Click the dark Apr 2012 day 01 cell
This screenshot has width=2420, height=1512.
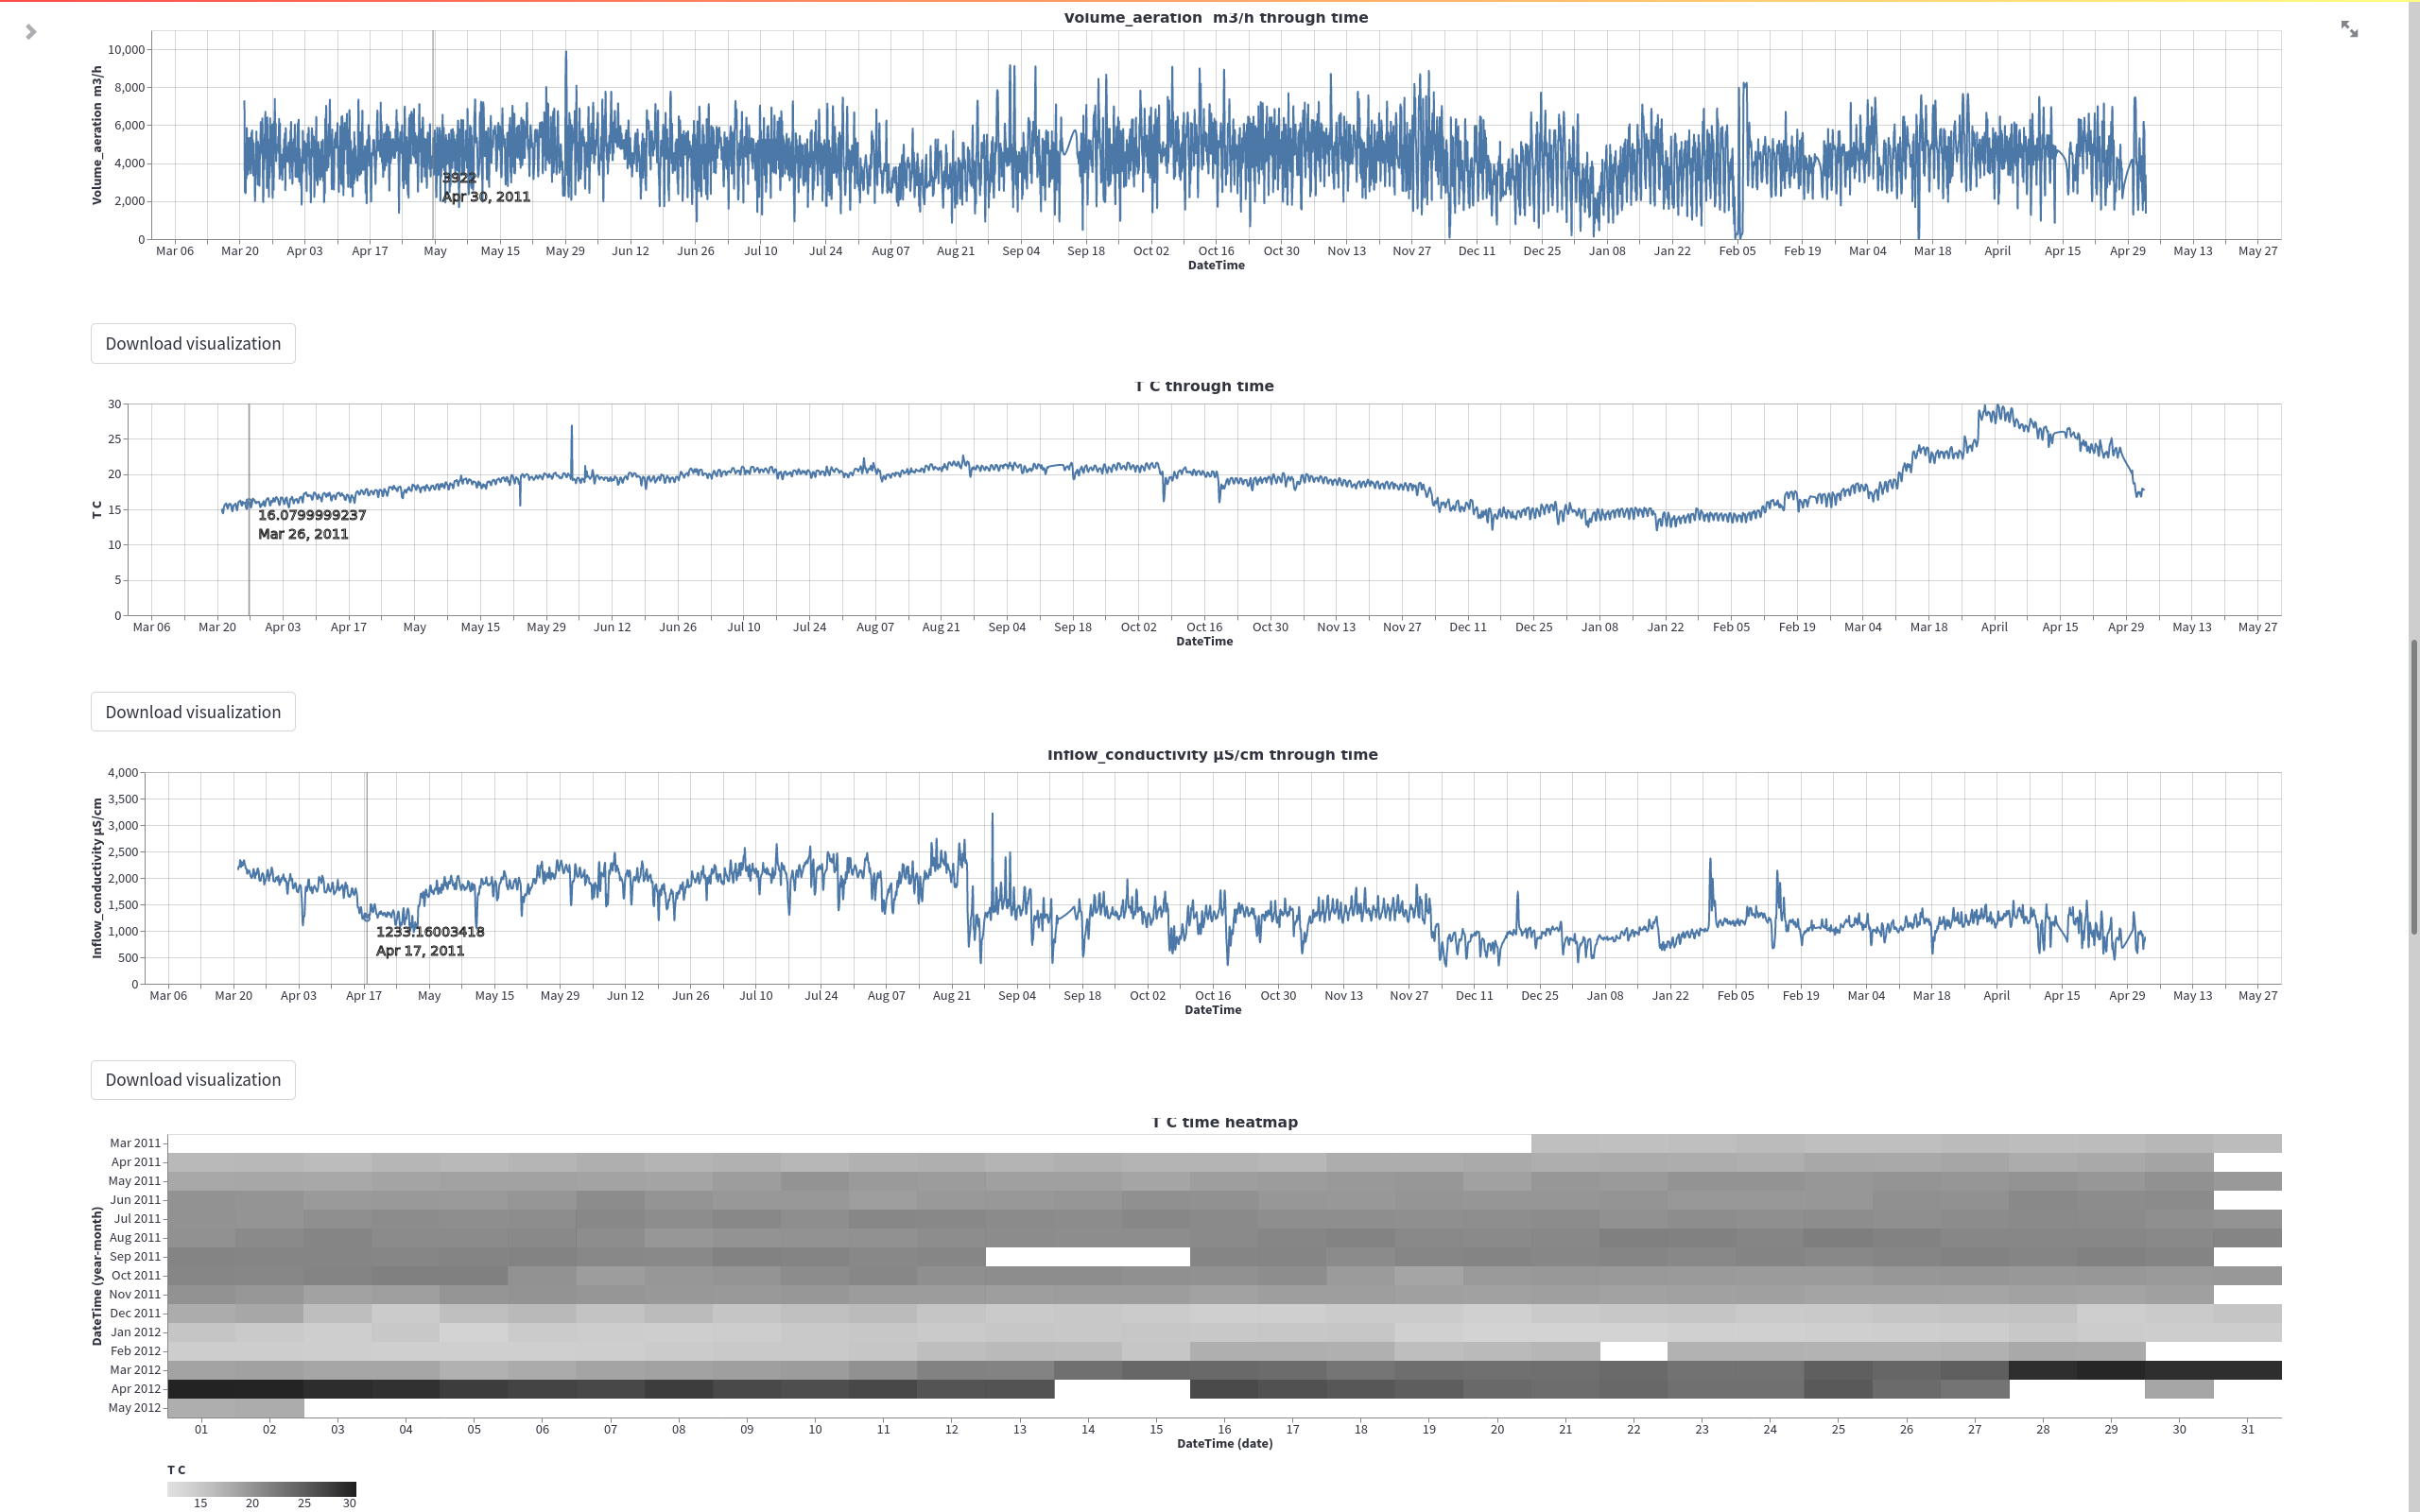coord(202,1389)
